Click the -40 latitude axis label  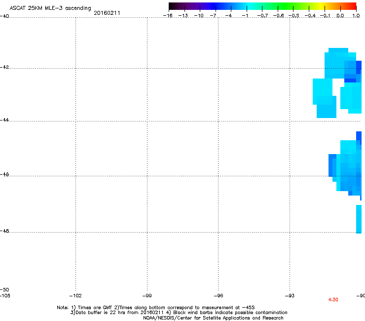coord(4,16)
